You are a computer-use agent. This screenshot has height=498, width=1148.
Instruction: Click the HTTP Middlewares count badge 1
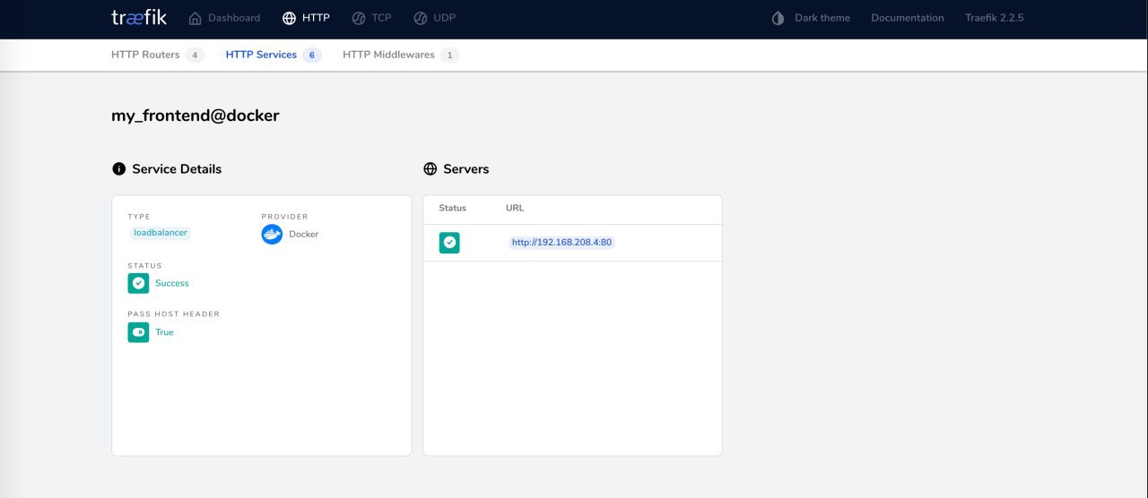point(449,56)
